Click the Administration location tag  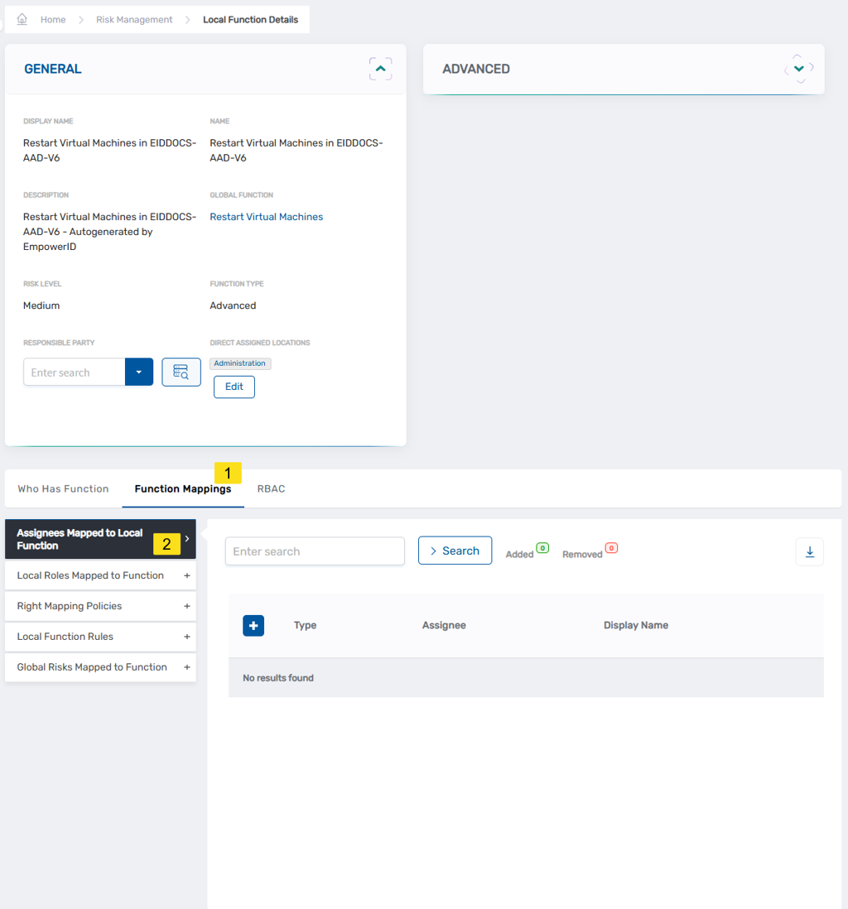coord(239,363)
